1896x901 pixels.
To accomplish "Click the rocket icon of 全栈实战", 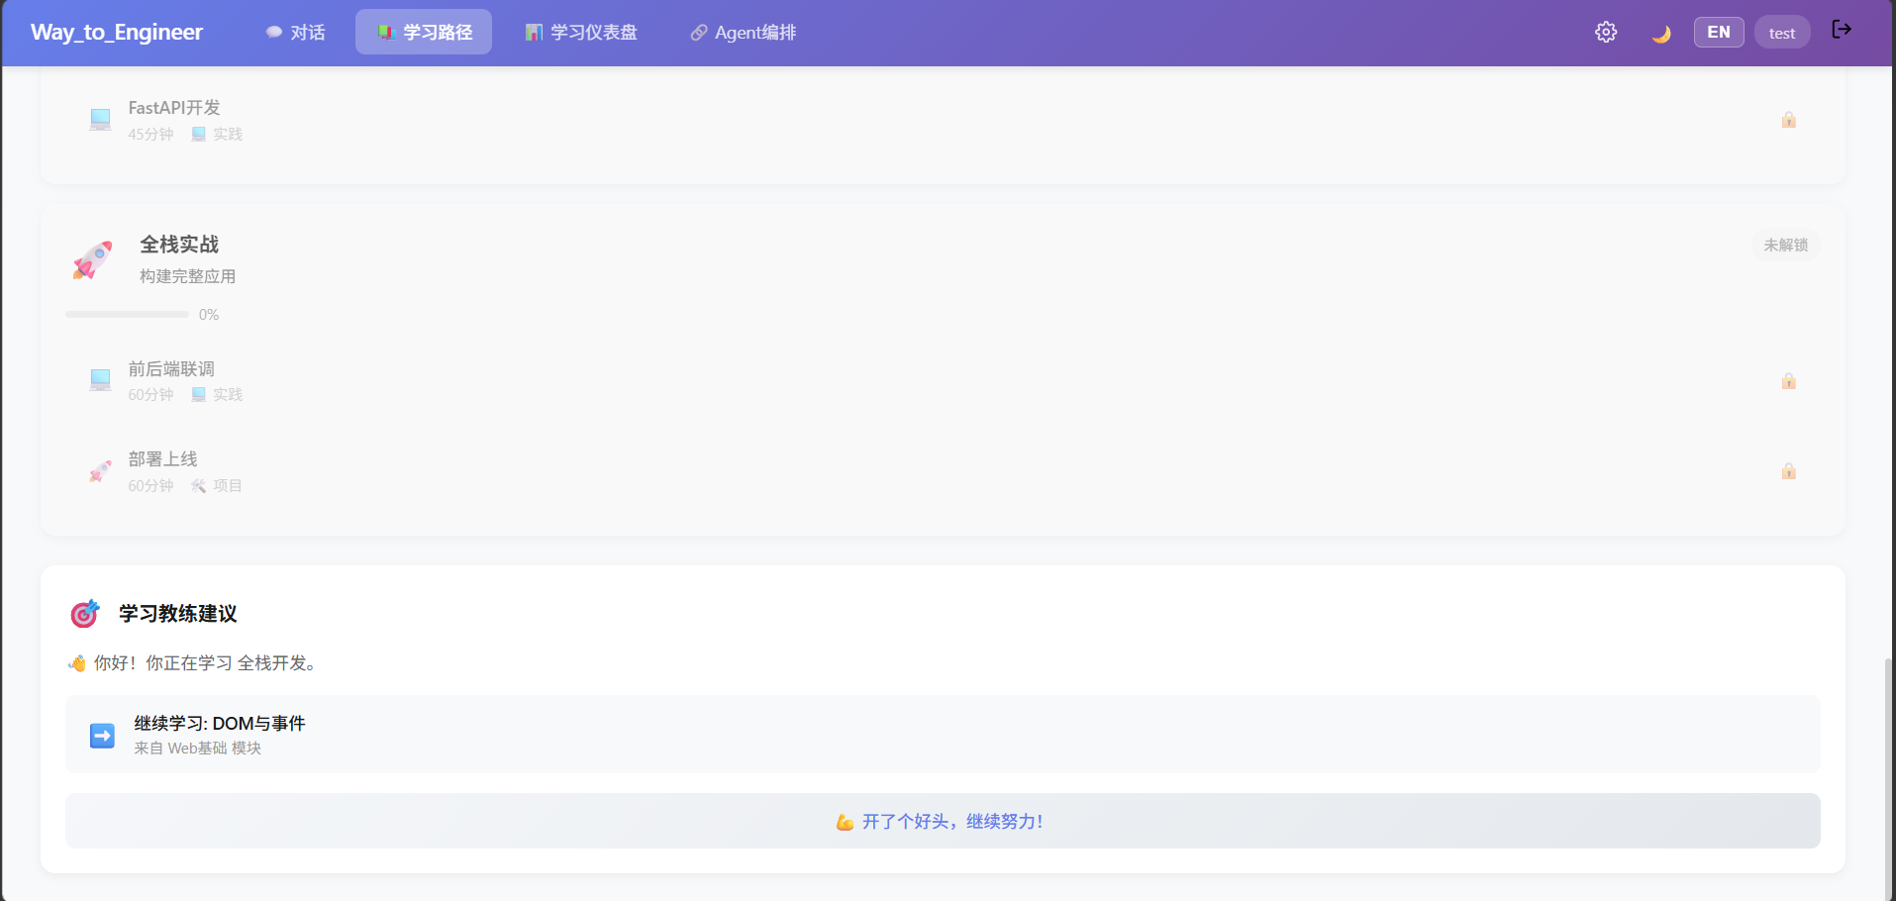I will point(92,260).
